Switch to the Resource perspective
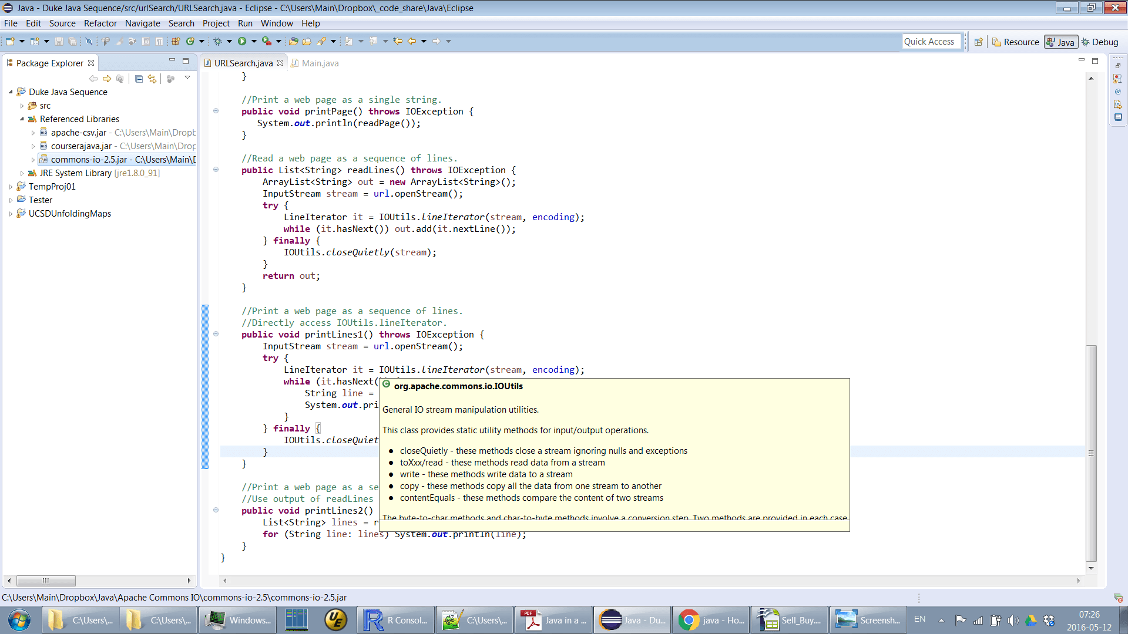Screen dimensions: 1128x634 (x=1016, y=42)
